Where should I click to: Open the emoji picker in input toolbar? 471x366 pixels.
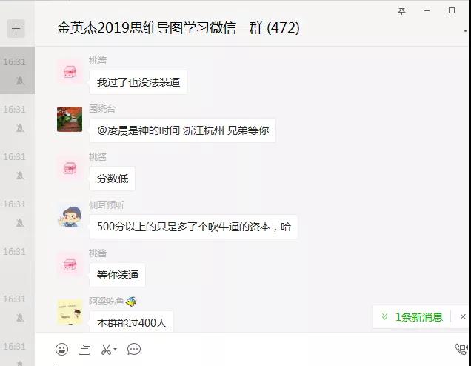point(62,349)
